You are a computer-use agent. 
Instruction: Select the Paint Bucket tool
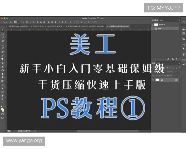tap(2, 70)
